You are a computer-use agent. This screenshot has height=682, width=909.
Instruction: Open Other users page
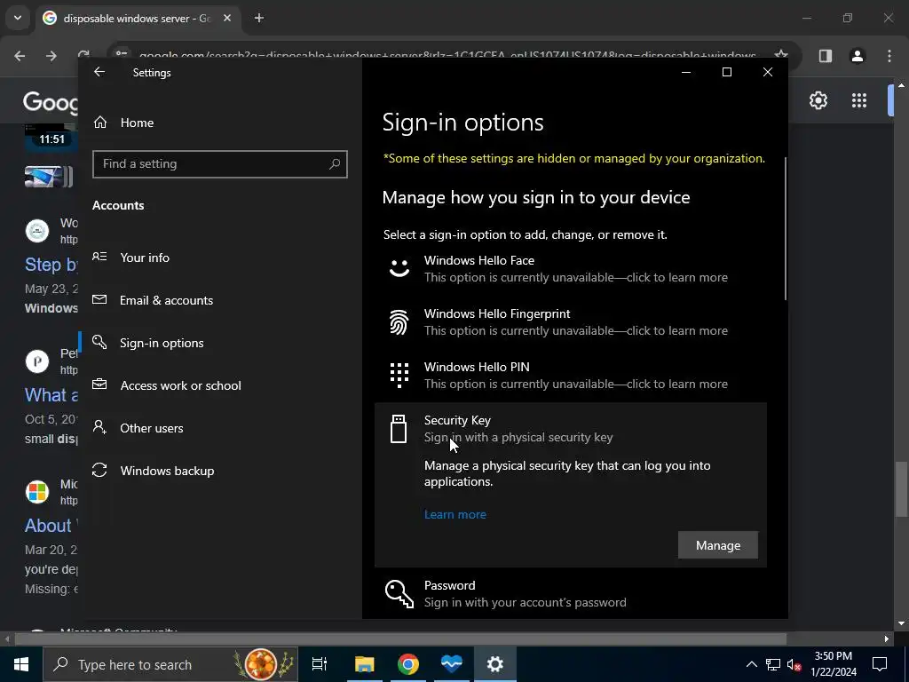tap(220, 428)
